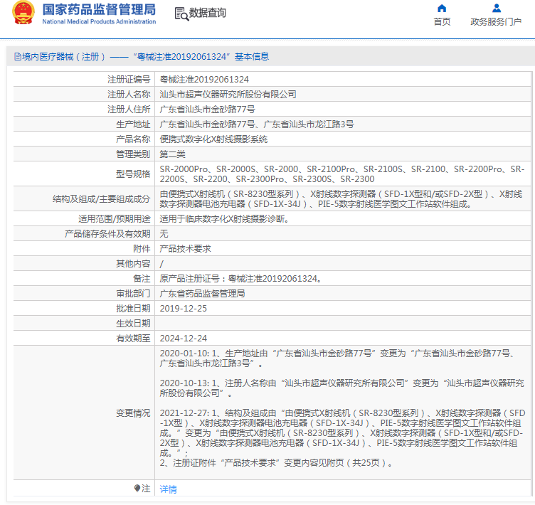Select the 2020-01-10 change entry
Viewport: 535px width, 505px height.
pyautogui.click(x=337, y=358)
